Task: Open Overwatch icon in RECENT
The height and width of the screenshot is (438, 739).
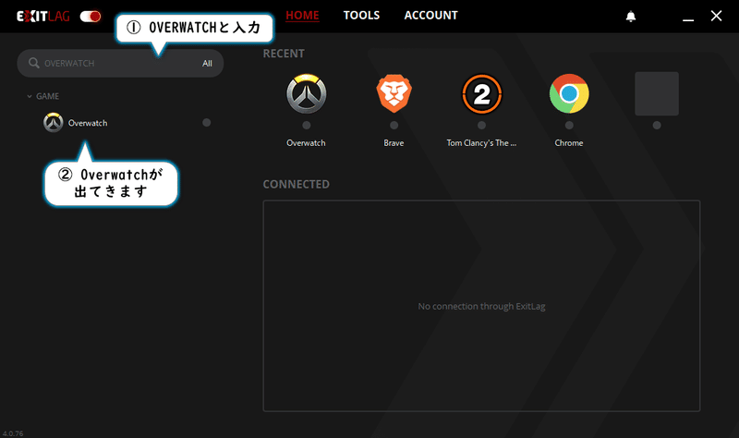Action: click(x=307, y=93)
